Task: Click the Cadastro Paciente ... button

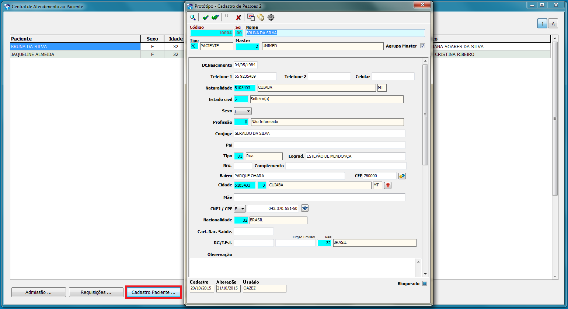Action: 154,292
